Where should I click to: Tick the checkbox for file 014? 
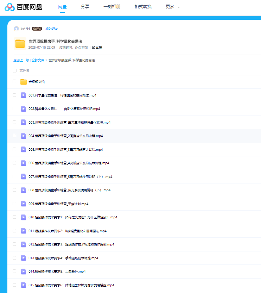tap(14, 271)
